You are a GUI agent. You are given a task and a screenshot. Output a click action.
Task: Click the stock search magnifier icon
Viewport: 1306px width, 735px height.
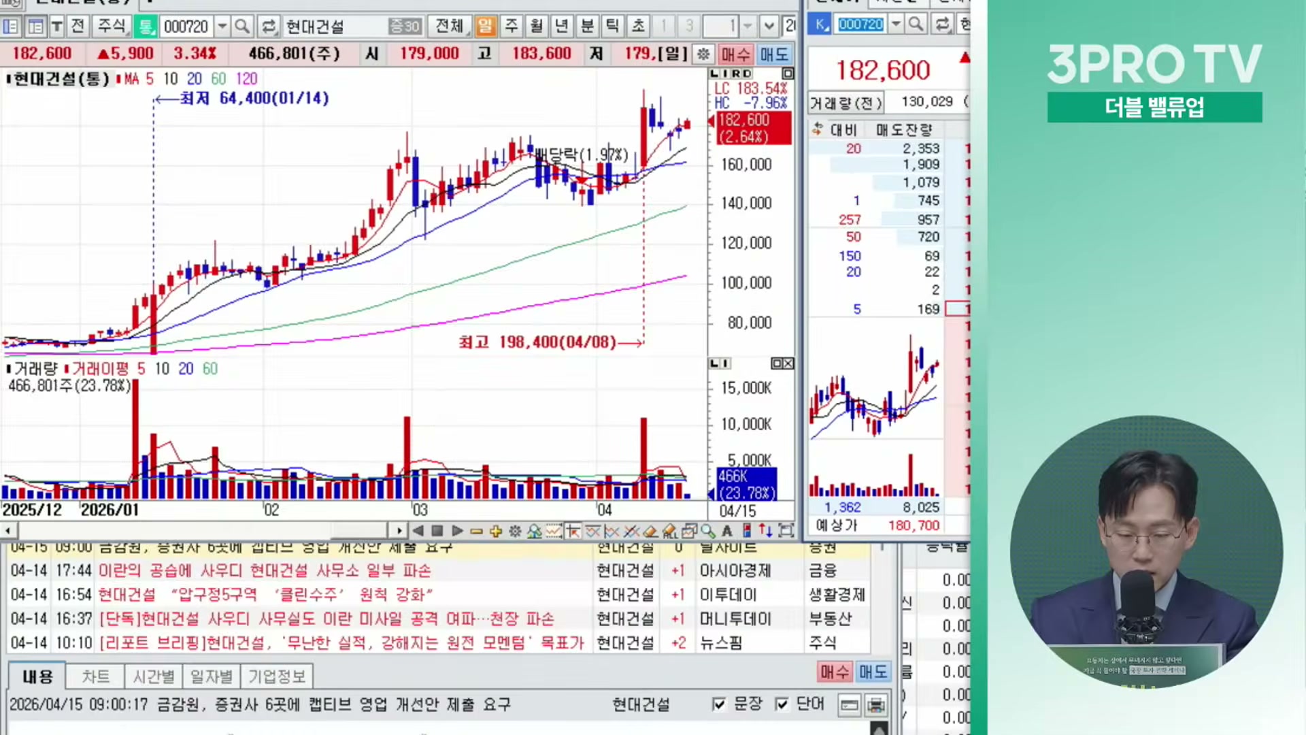pyautogui.click(x=241, y=27)
